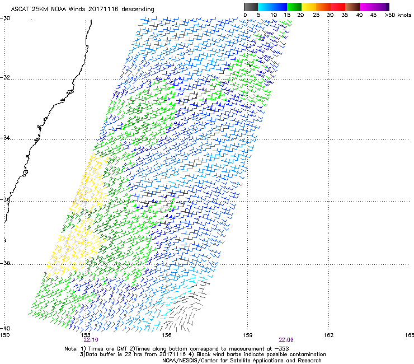The image size is (414, 364).
Task: Click the chart title 'ASCAT 25KM NOAA Winds 20171116 descending'
Action: pyautogui.click(x=82, y=10)
